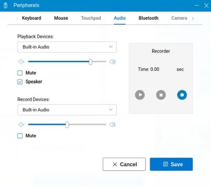Click the record high volume icon
This screenshot has height=187, width=211.
(113, 125)
